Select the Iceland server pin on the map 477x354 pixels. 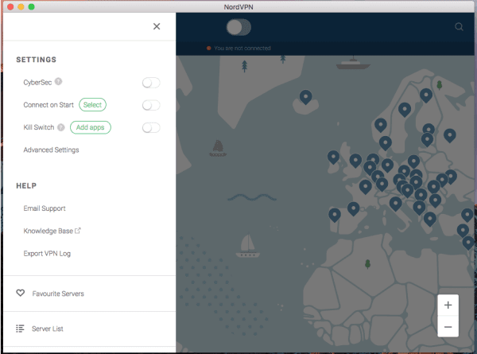(x=306, y=97)
